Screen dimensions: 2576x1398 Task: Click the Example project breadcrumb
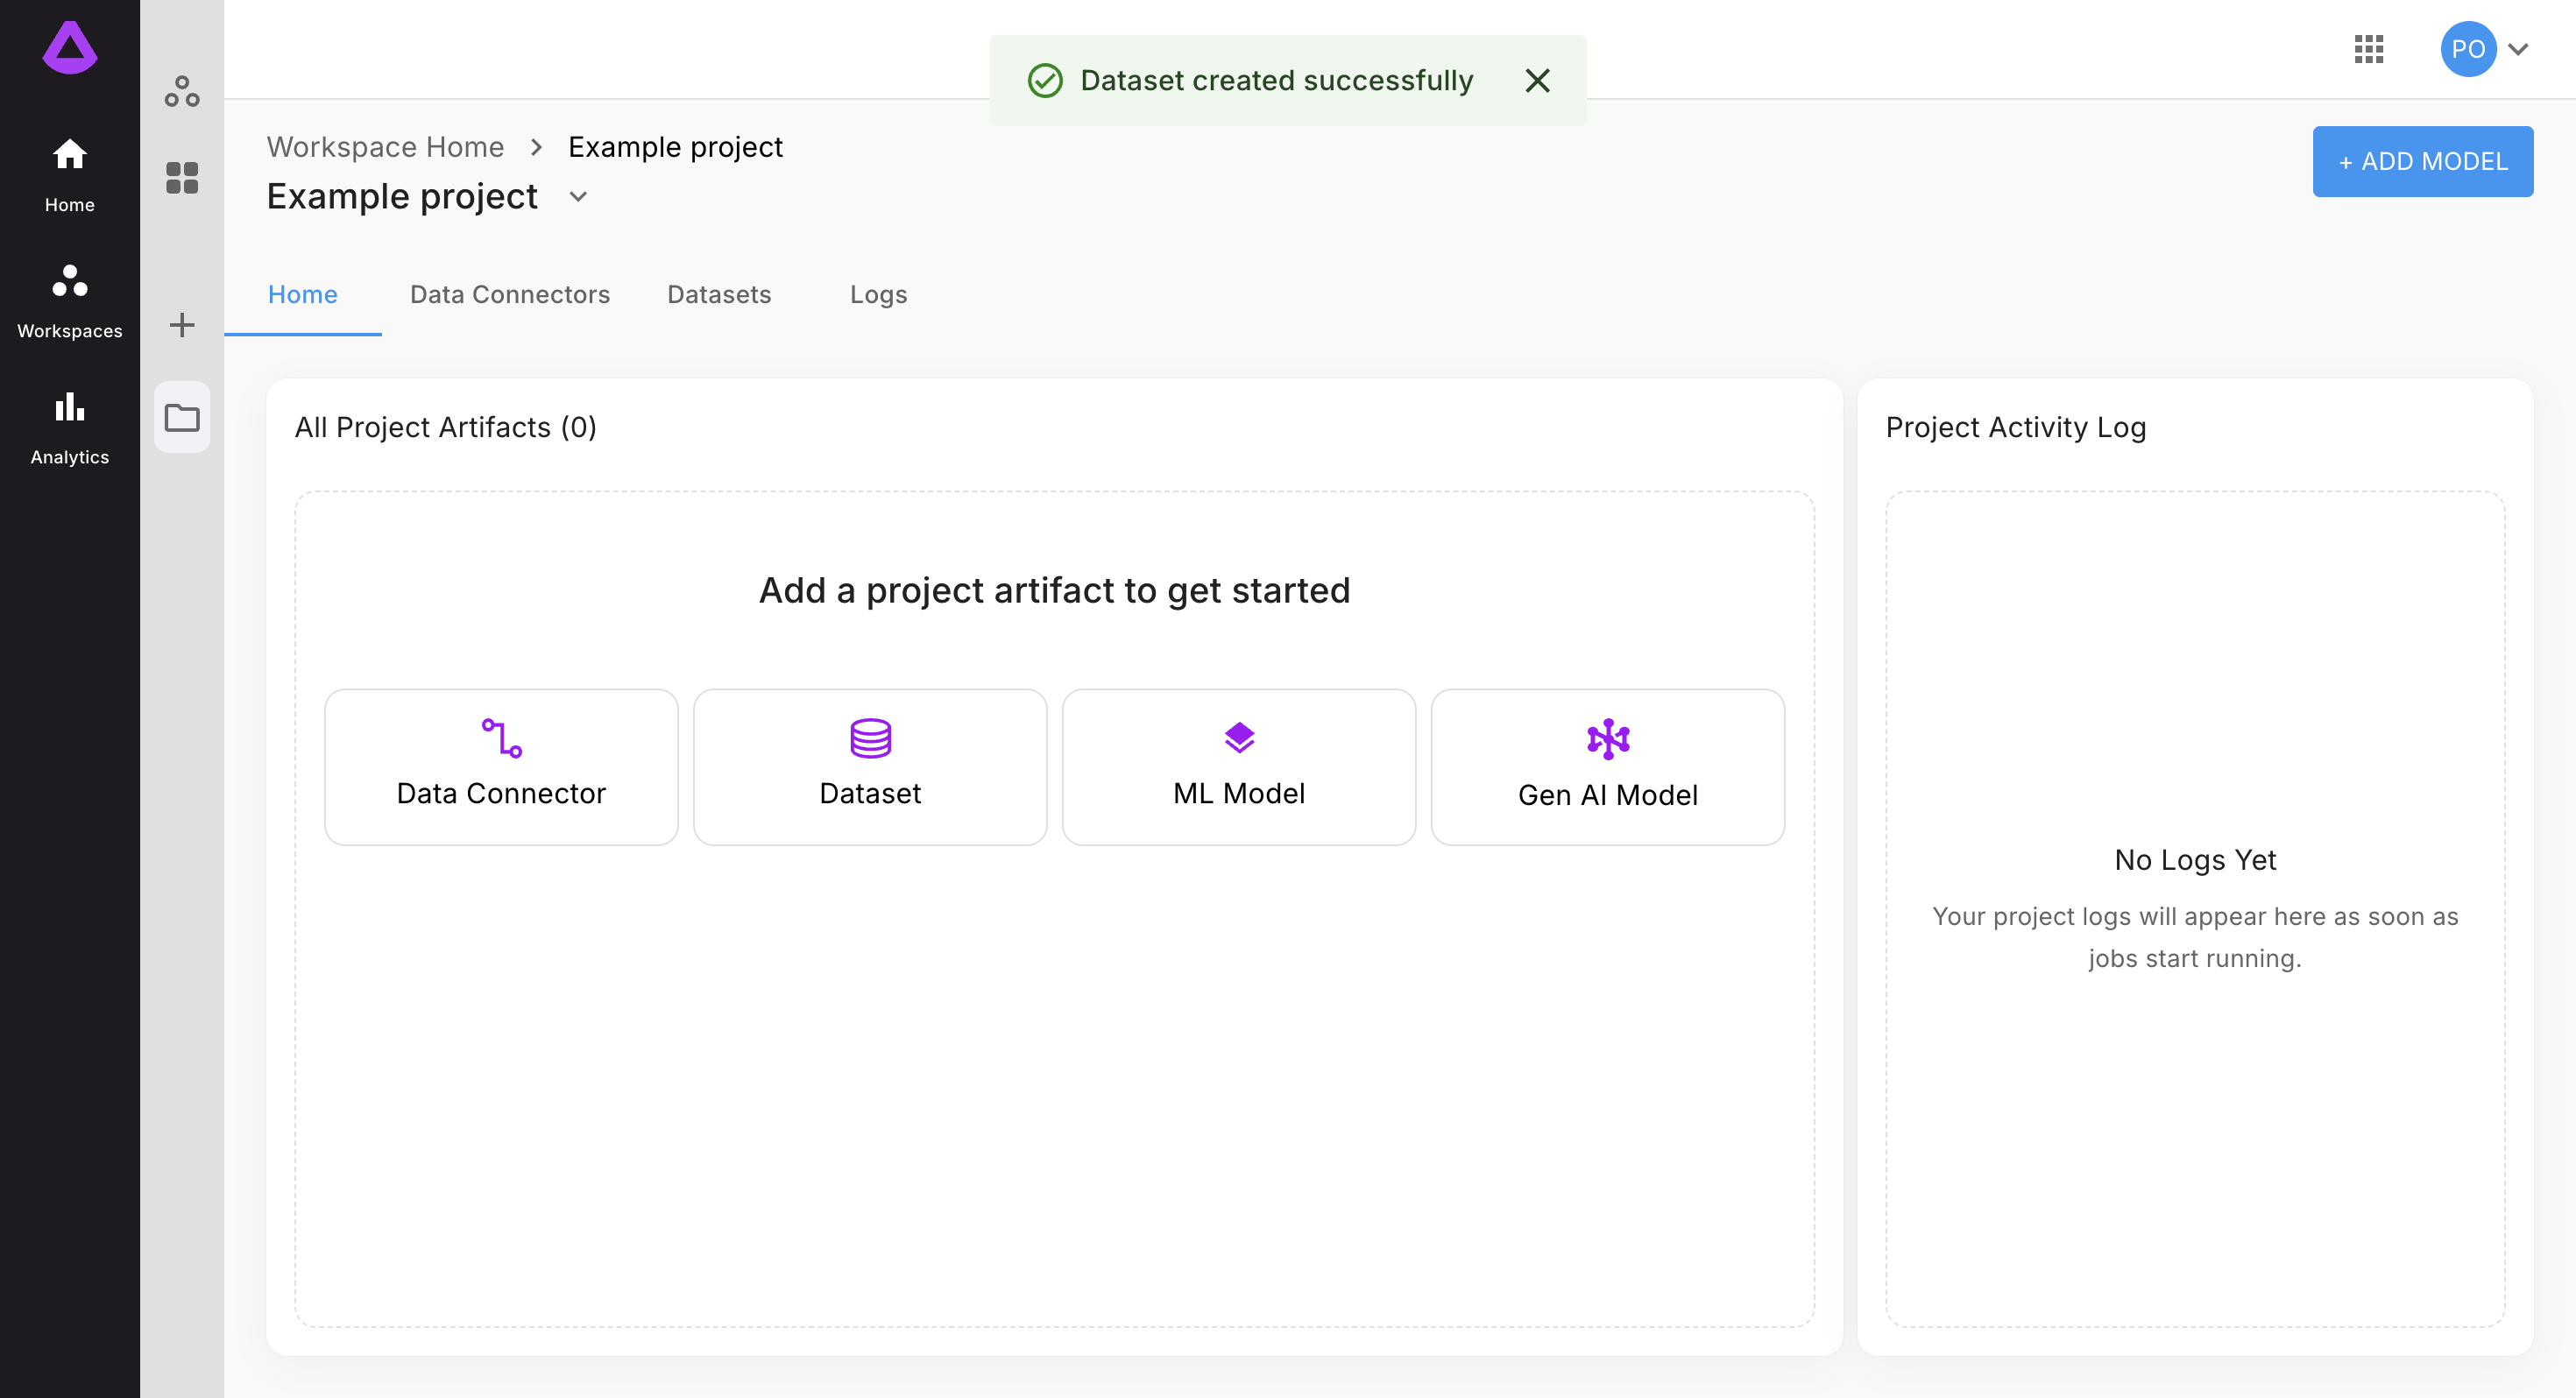675,147
